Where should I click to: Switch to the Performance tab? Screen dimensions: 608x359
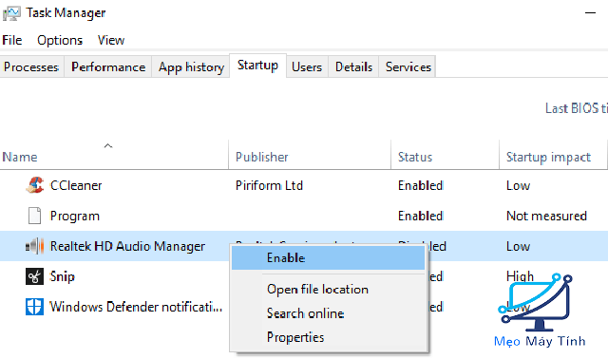click(108, 67)
